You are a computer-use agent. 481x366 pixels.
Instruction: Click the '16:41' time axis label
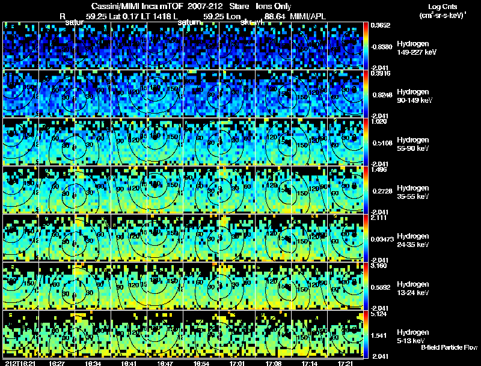[x=129, y=363]
